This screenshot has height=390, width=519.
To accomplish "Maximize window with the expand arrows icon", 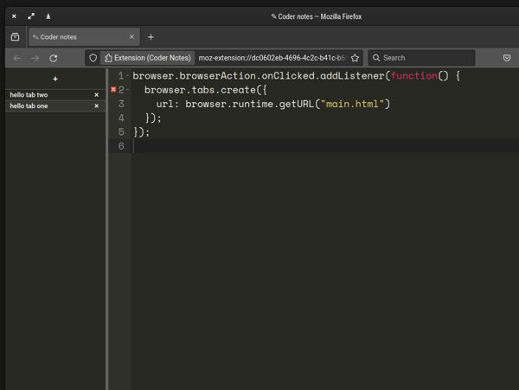I will (x=31, y=16).
